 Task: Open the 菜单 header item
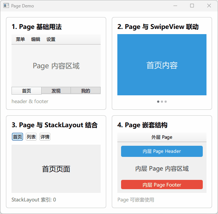[20, 39]
